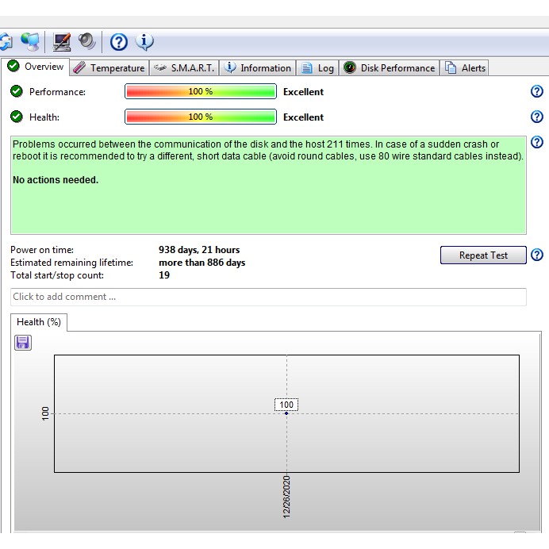This screenshot has width=549, height=549.
Task: Go to the Disk Performance tab
Action: [389, 68]
